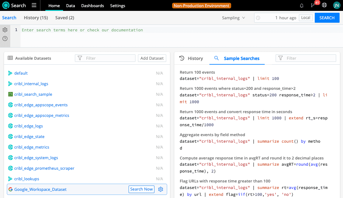Image resolution: width=343 pixels, height=198 pixels.
Task: Click the Add Dataset button
Action: (152, 58)
